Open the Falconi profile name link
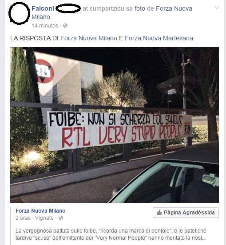Screen dimensions: 226x245 click(43, 8)
